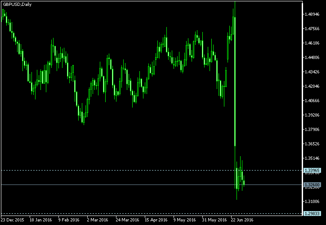Click the 1.37906 price axis label

click(x=312, y=130)
